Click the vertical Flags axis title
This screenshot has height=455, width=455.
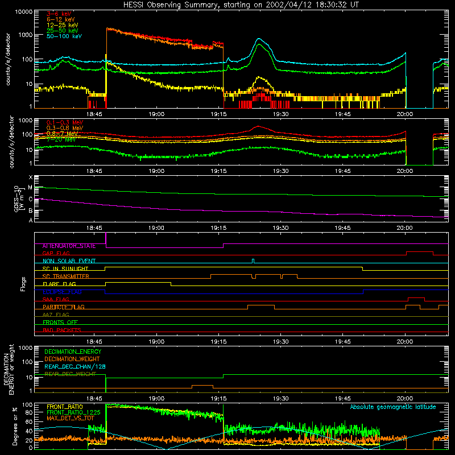[x=23, y=284]
